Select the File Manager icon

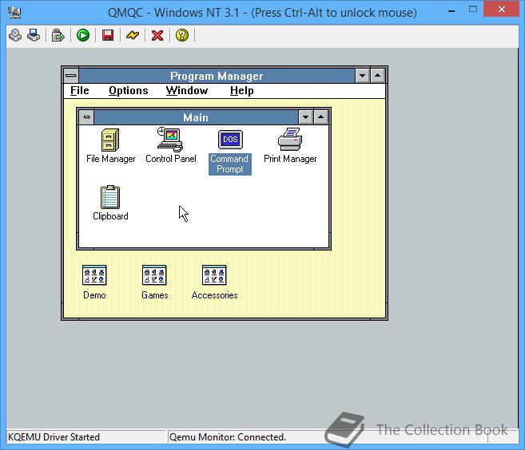[110, 140]
